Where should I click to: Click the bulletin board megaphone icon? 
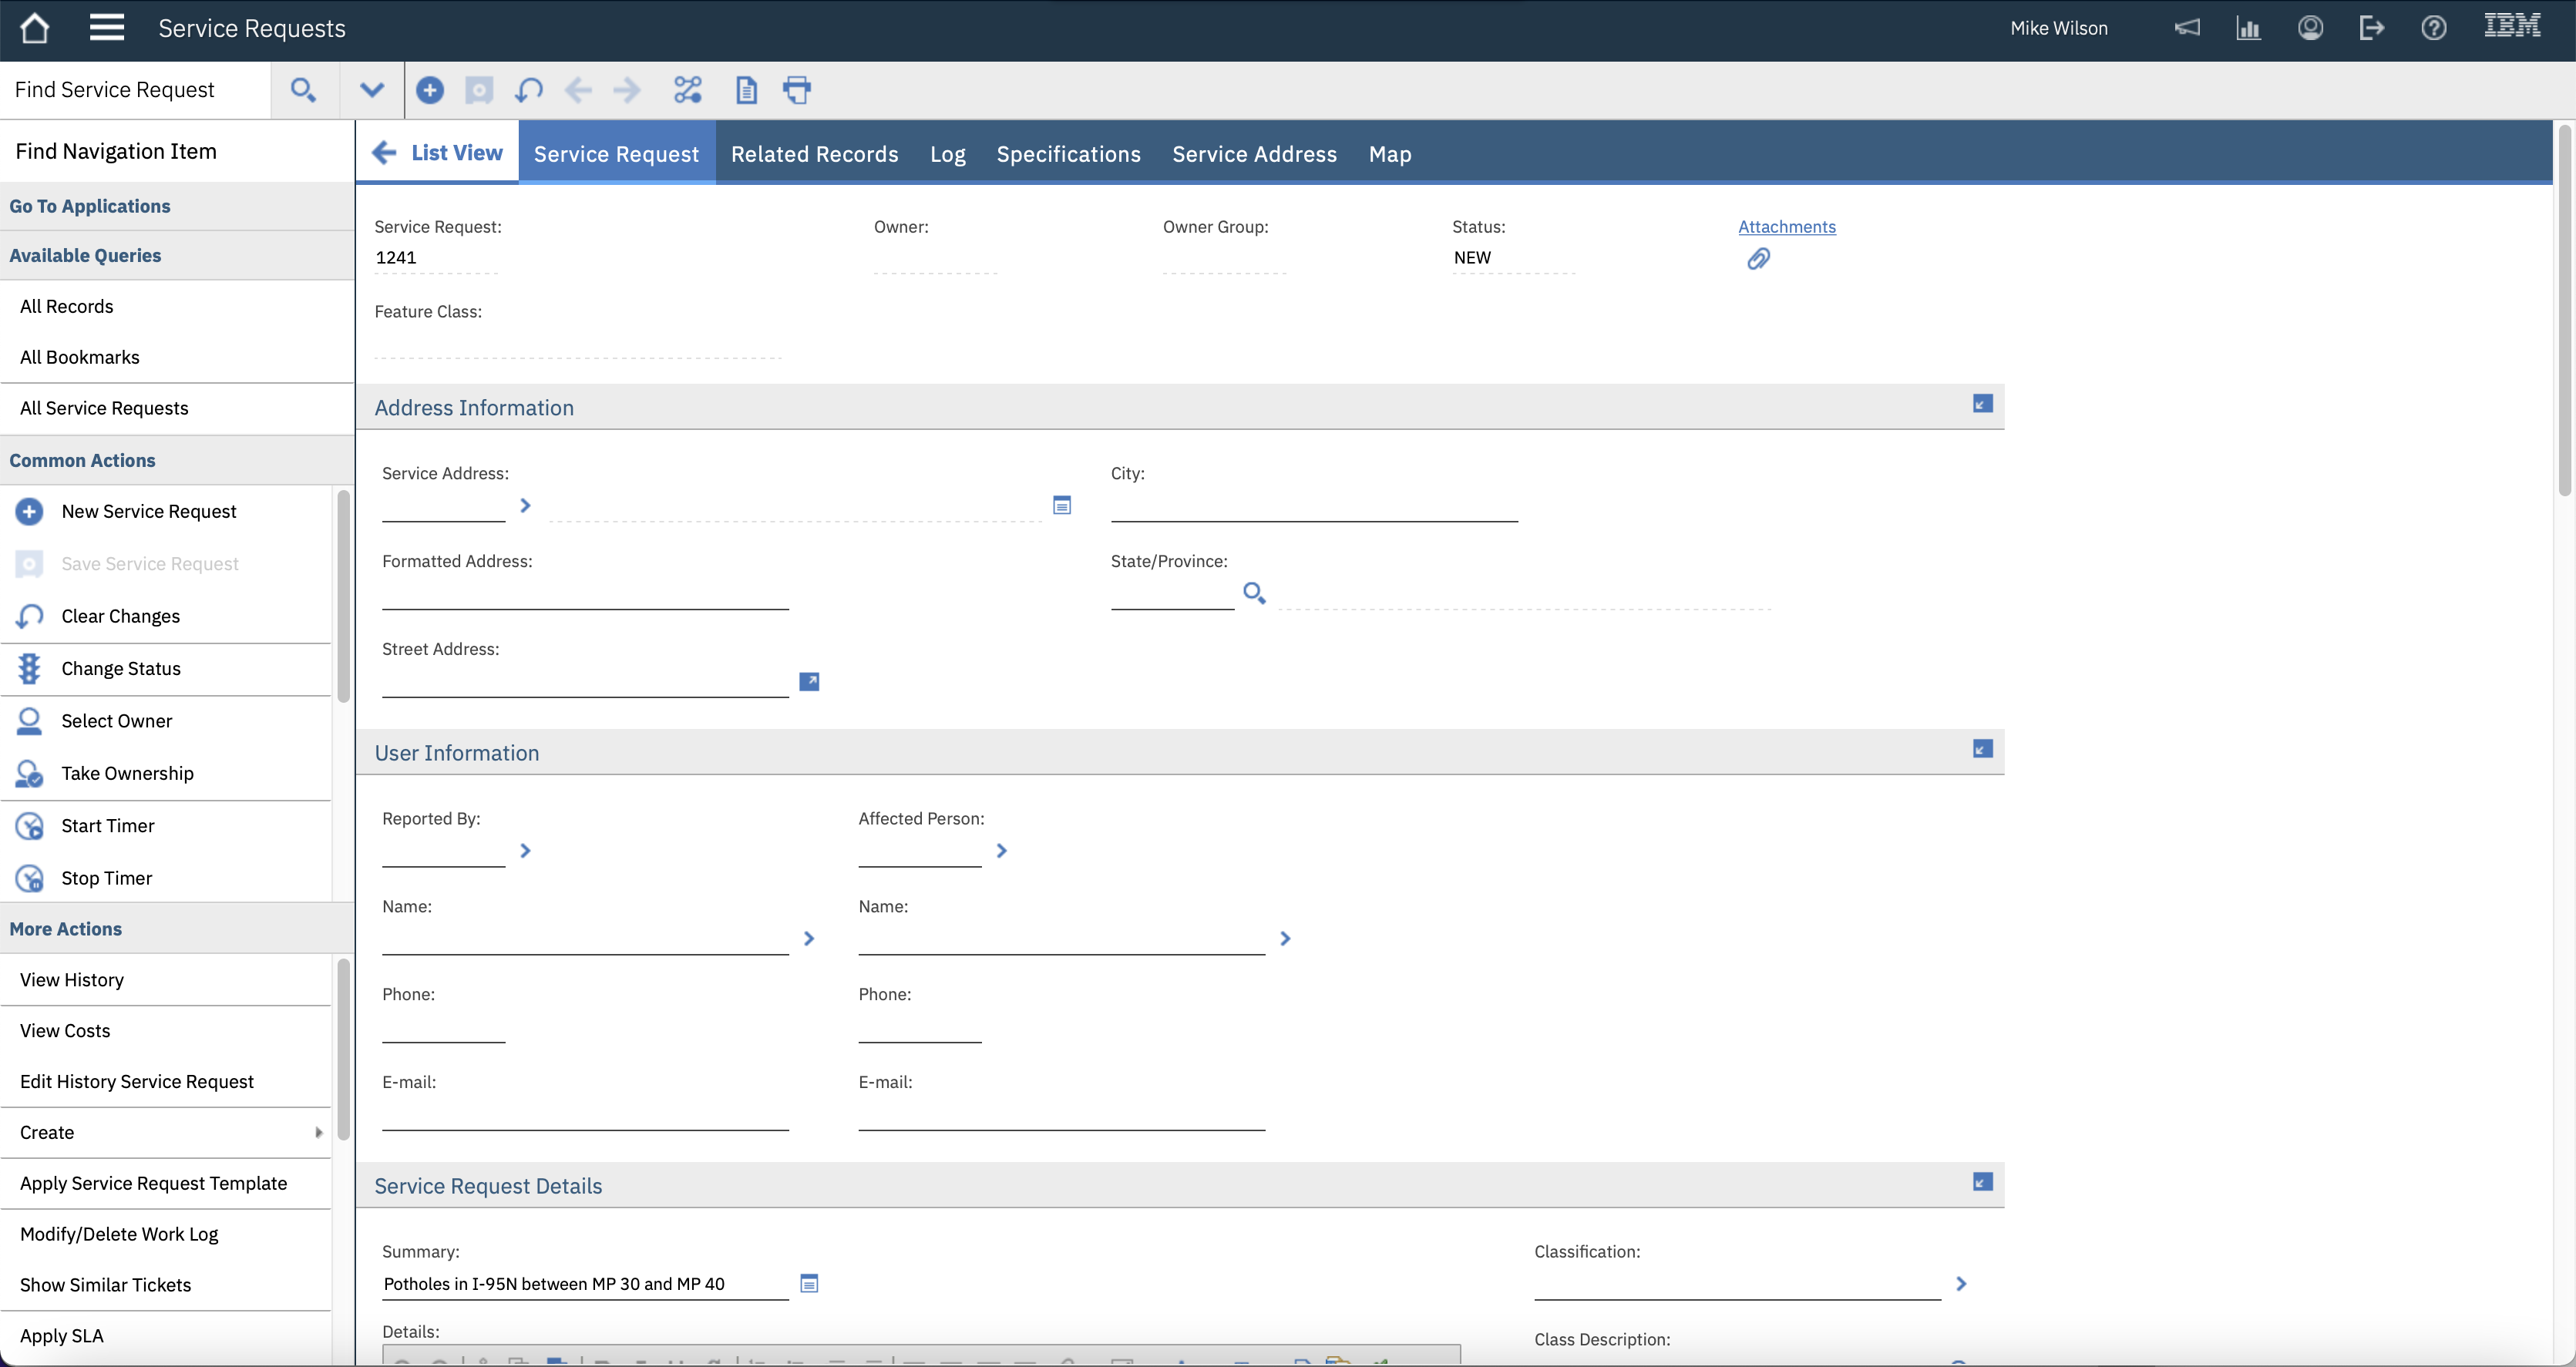(x=2187, y=28)
